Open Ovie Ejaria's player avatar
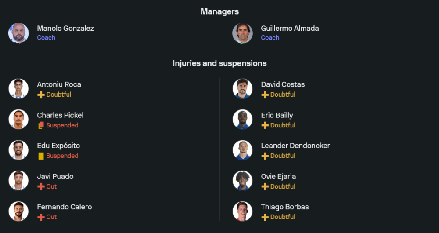Viewport: 439px width, 233px height. point(242,181)
